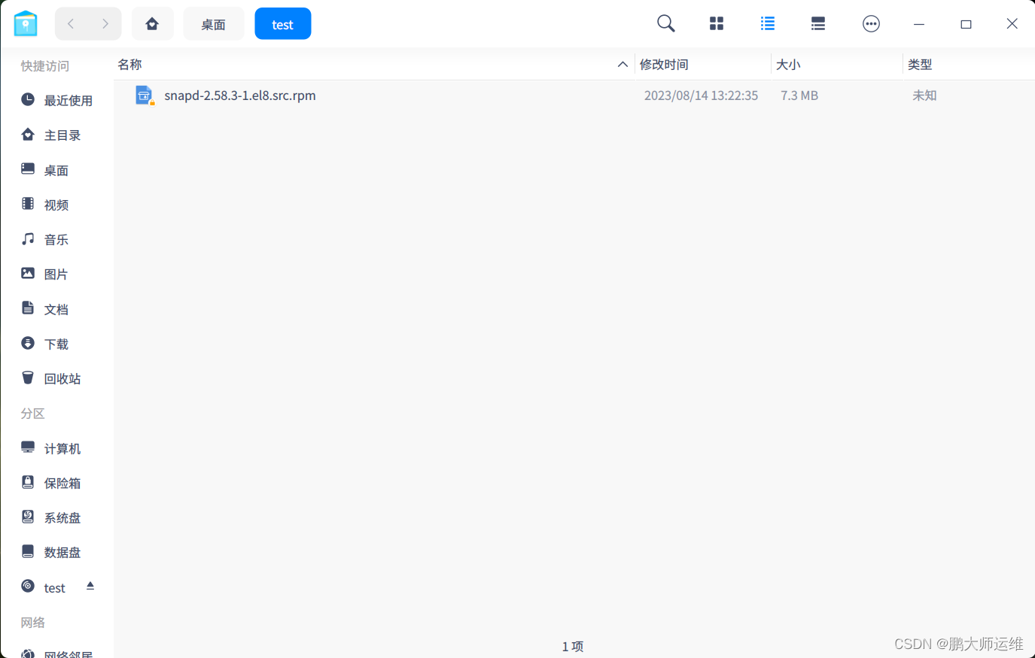Screen dimensions: 1035x658
Task: Open the 保险箱 vault in the sidebar
Action: [62, 482]
